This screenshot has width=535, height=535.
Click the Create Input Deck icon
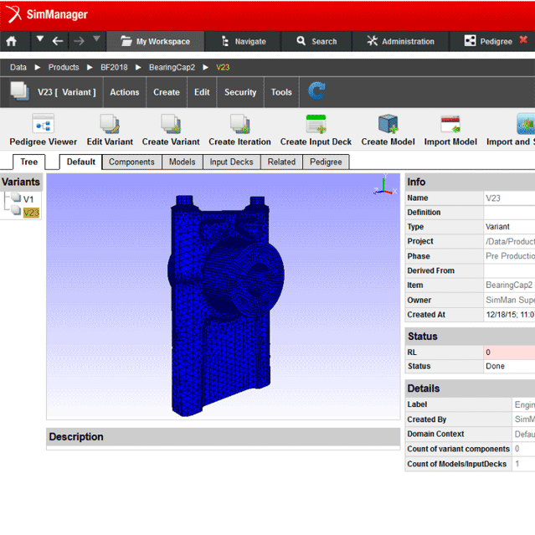coord(316,124)
